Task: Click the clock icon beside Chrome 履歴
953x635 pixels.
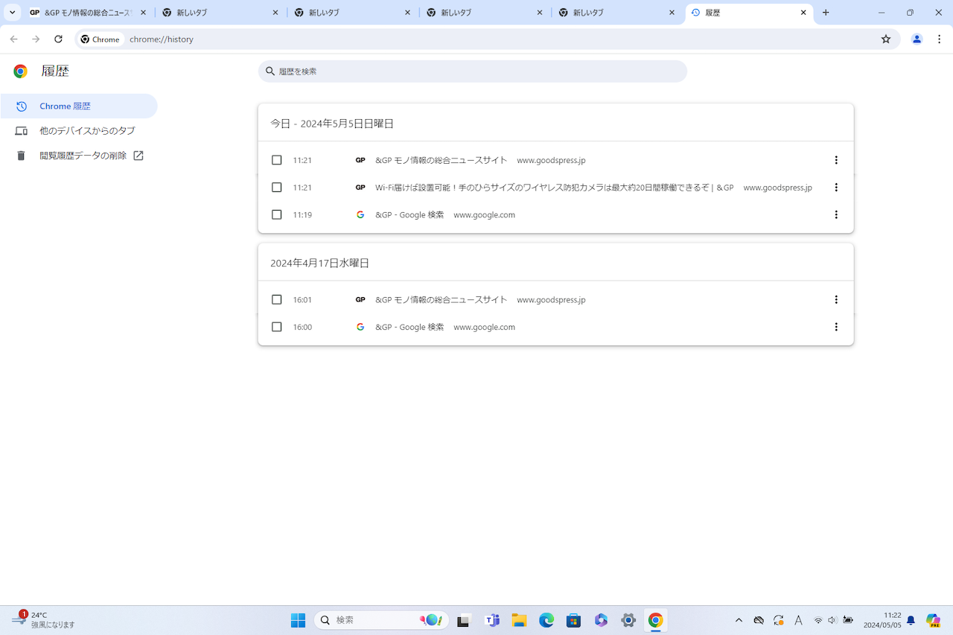Action: click(x=21, y=106)
